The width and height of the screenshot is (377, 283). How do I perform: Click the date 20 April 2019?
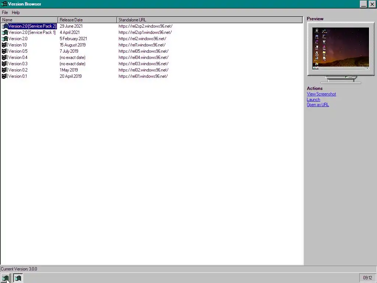[x=71, y=76]
